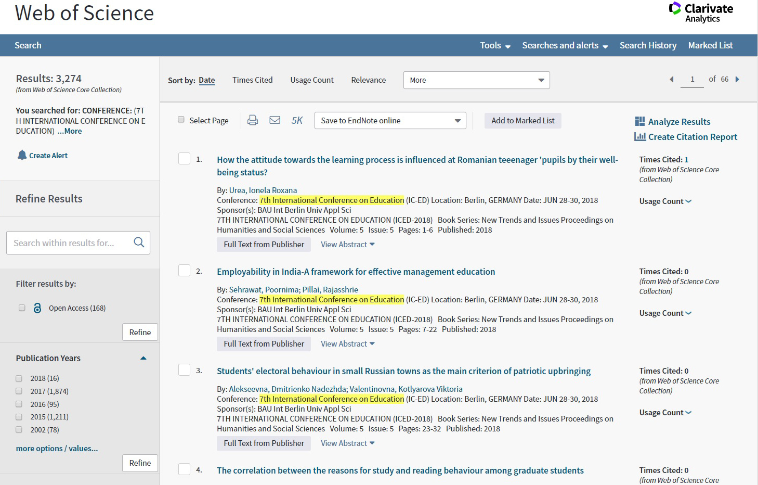
Task: Open the Romanian teenager pupils article title
Action: (x=417, y=166)
